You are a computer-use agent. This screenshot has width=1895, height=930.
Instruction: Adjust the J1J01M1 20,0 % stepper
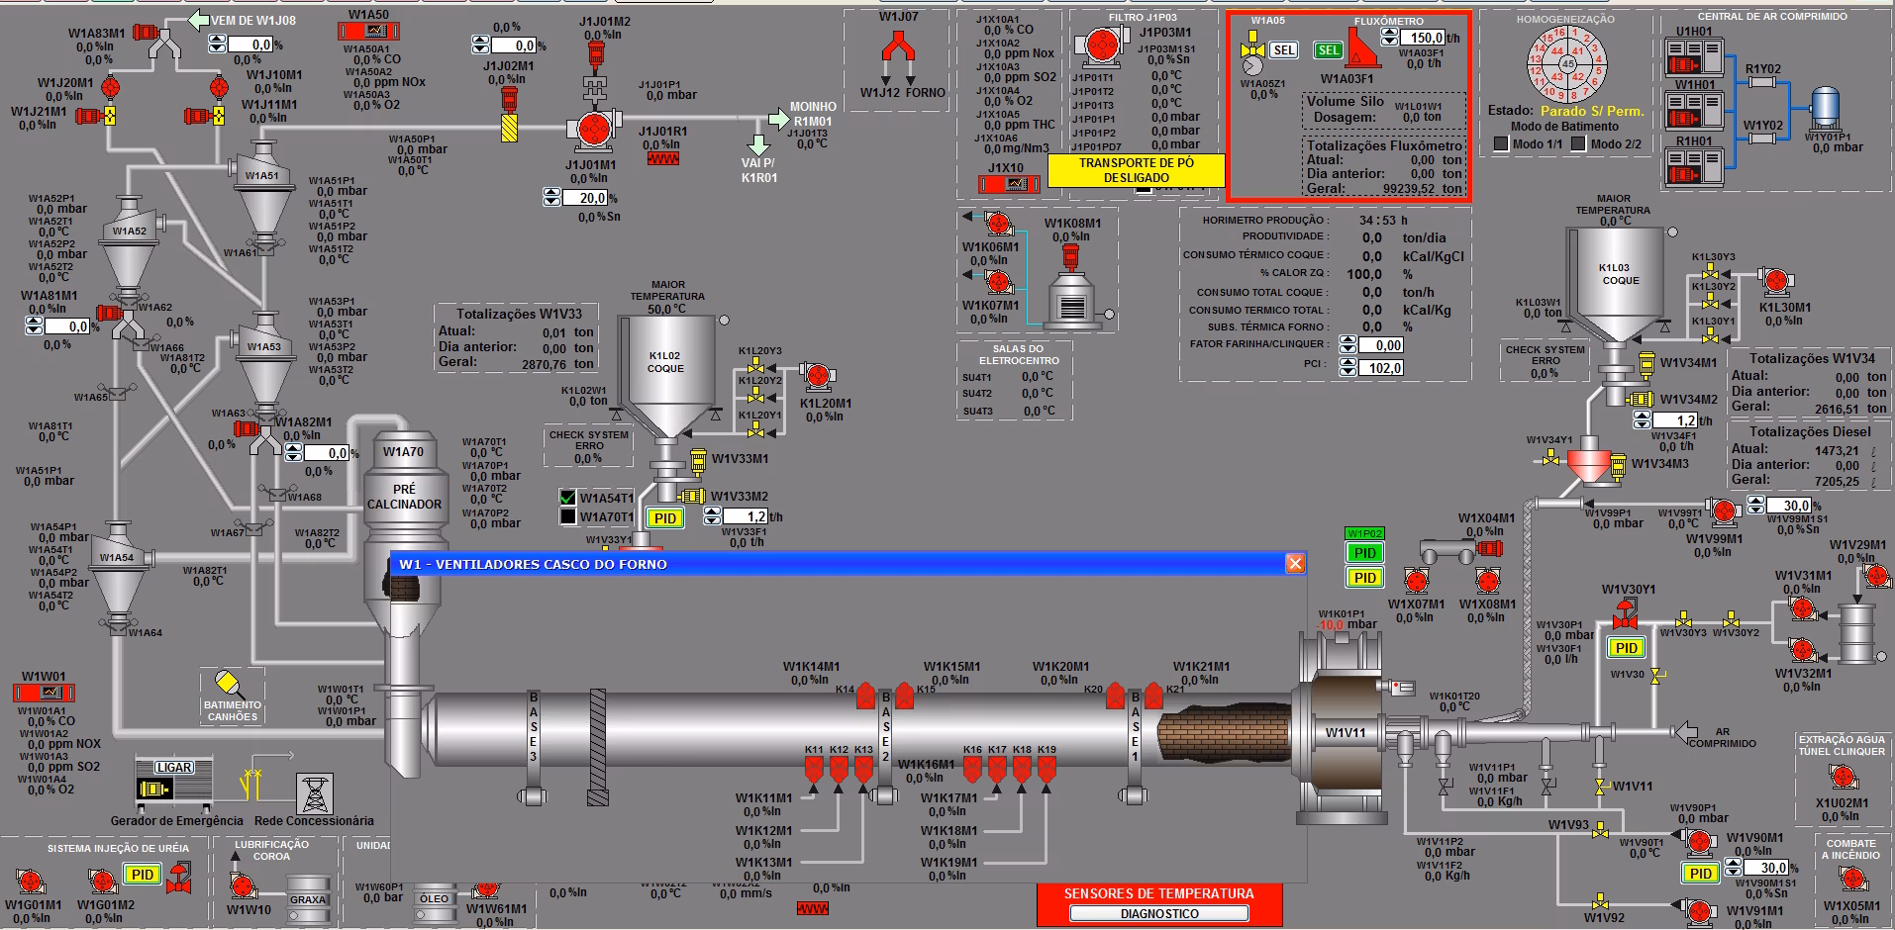(552, 198)
